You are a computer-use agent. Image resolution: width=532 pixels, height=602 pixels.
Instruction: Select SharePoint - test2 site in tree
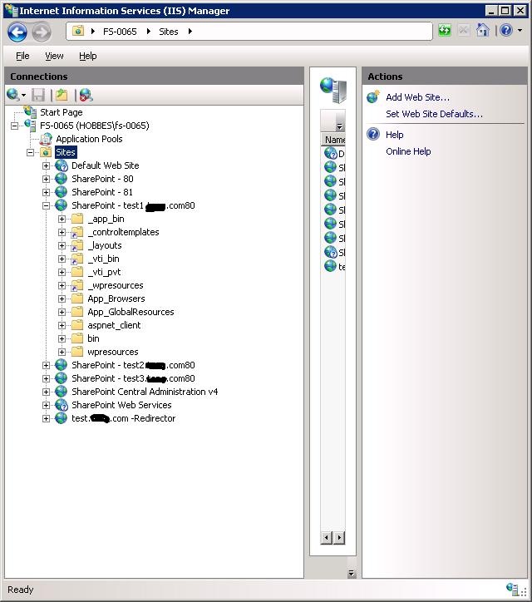tap(133, 365)
